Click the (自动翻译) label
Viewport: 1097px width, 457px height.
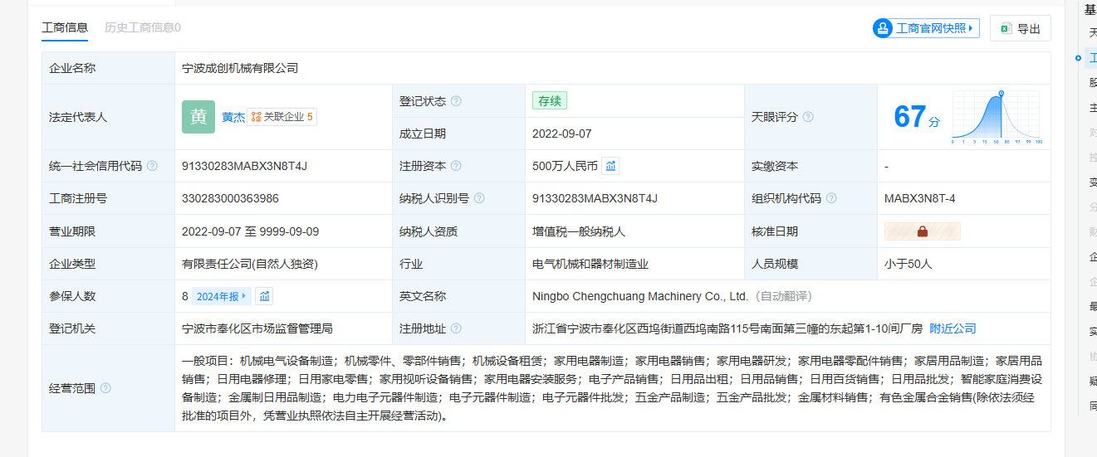[782, 296]
